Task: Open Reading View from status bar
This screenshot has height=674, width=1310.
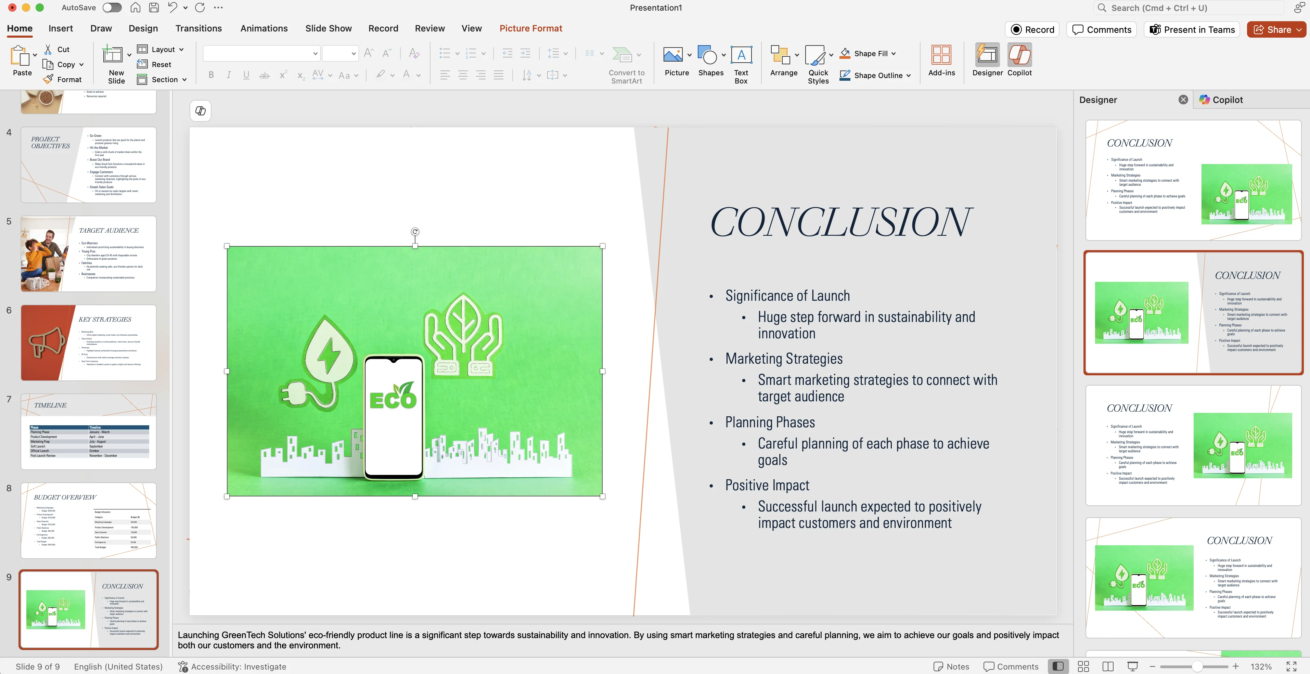Action: point(1108,666)
